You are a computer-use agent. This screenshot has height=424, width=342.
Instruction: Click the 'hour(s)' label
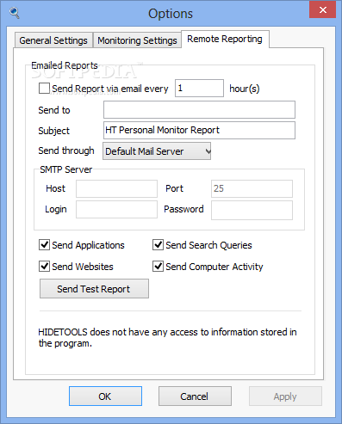[245, 89]
